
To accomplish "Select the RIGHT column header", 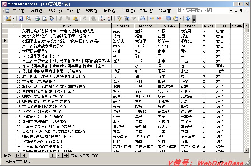I will (209, 26).
